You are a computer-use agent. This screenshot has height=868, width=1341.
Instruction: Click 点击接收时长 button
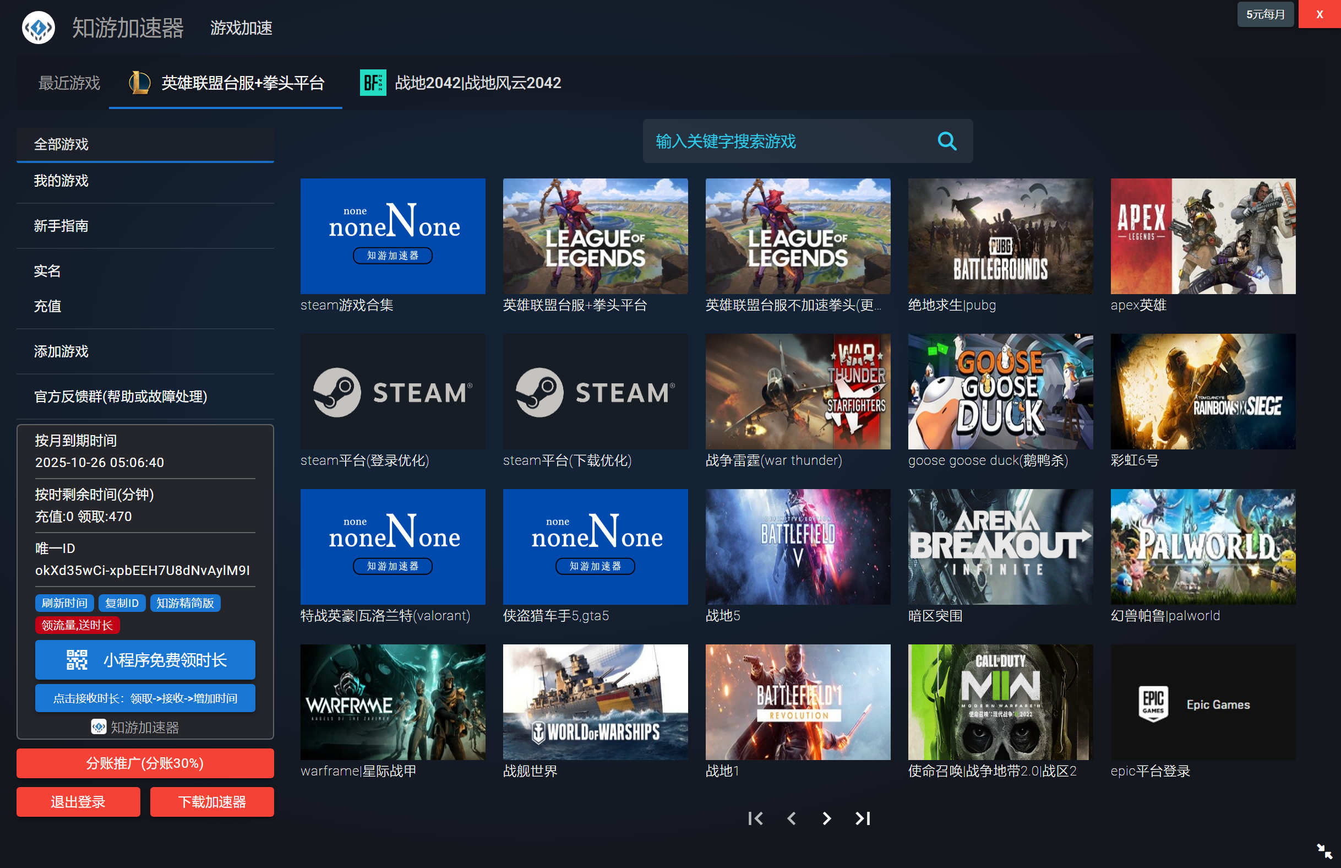click(145, 698)
